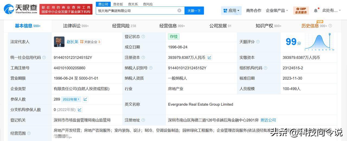The width and height of the screenshot is (347, 141).
Task: Click the help icon next to 经营范围
Action: (x=29, y=133)
